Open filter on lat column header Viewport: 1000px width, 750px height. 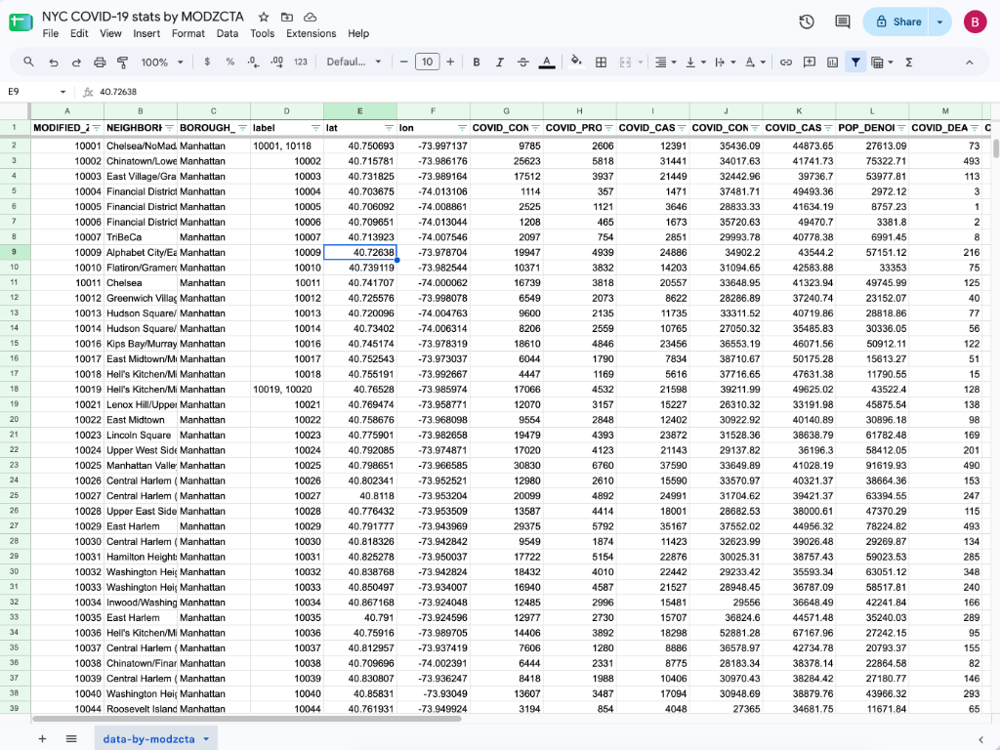389,128
